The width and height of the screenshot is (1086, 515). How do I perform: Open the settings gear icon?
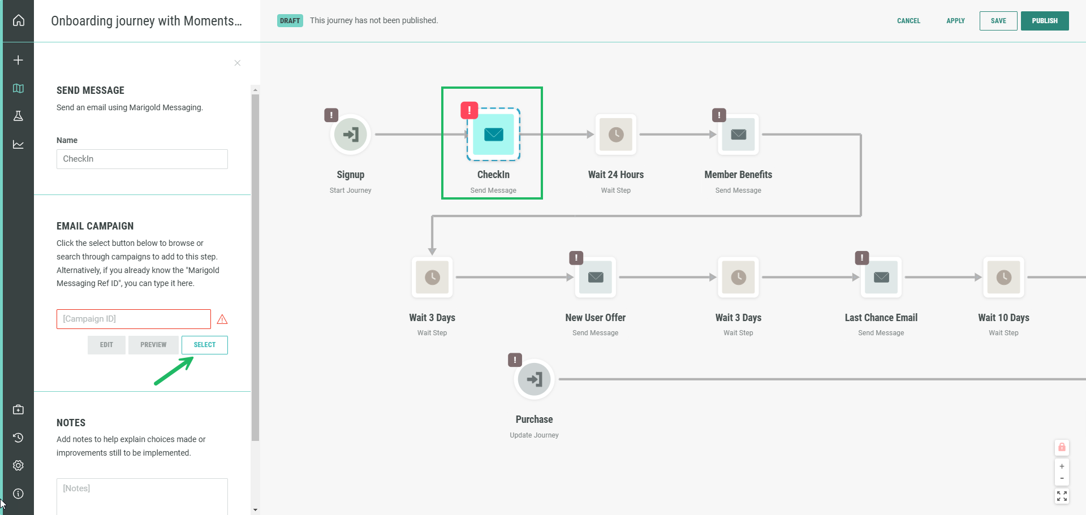[x=18, y=465]
